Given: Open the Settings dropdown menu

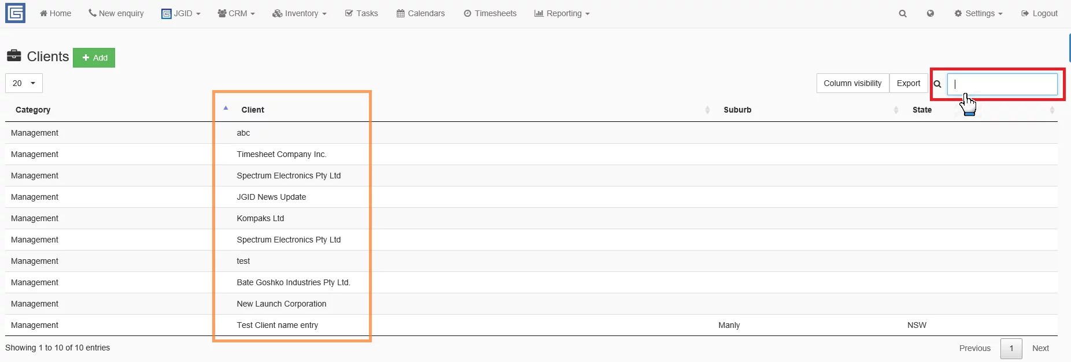Looking at the screenshot, I should (978, 13).
